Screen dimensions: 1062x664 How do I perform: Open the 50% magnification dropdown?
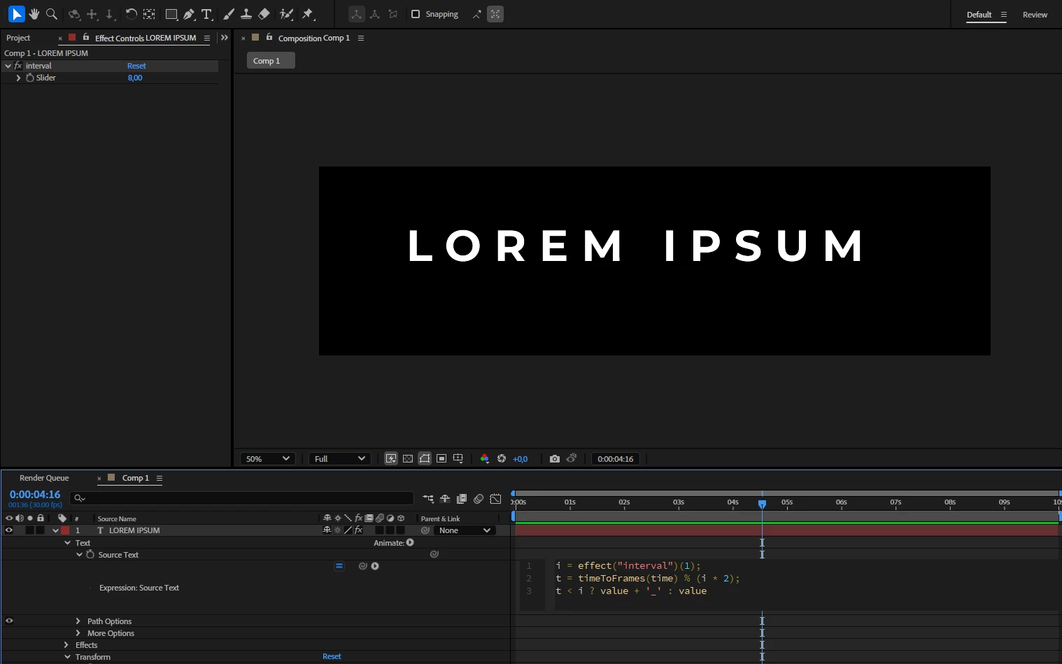tap(268, 459)
